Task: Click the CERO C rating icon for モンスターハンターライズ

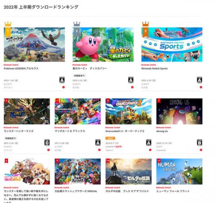Action: [47, 142]
